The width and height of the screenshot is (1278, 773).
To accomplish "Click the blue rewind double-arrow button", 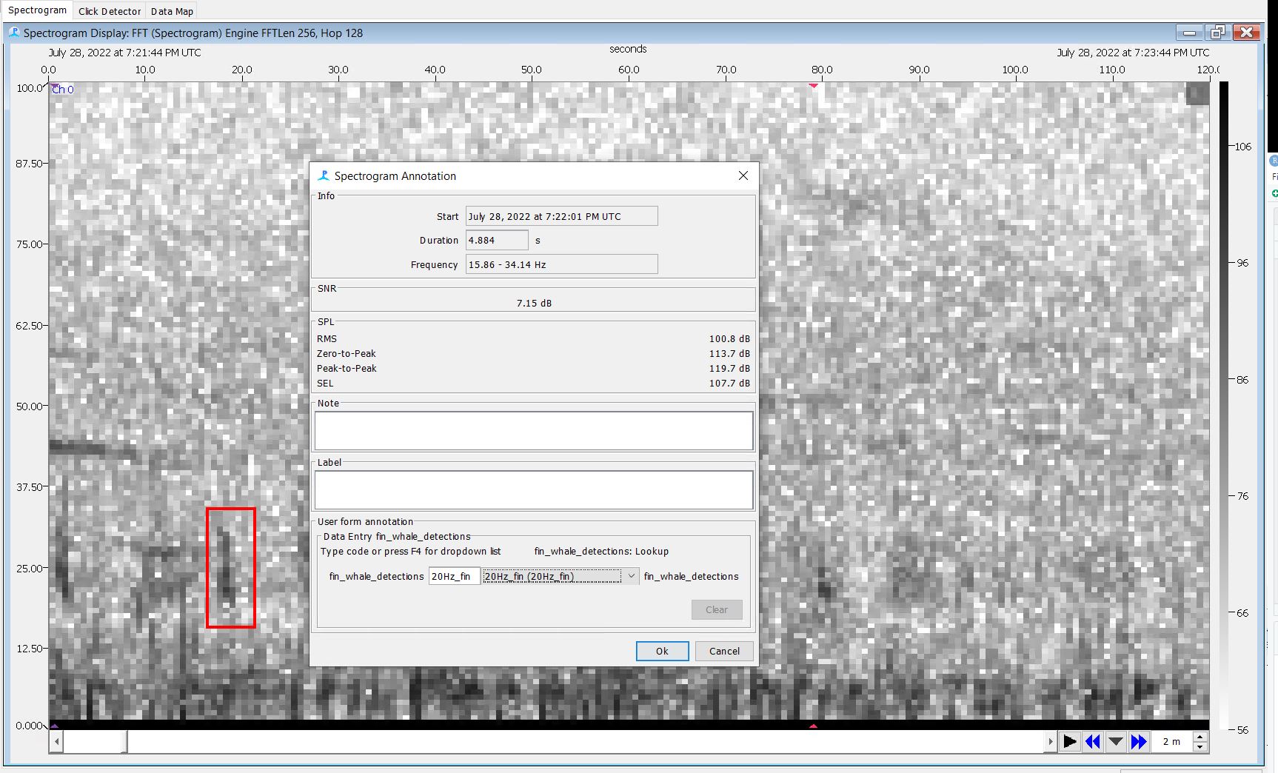I will click(x=1092, y=741).
